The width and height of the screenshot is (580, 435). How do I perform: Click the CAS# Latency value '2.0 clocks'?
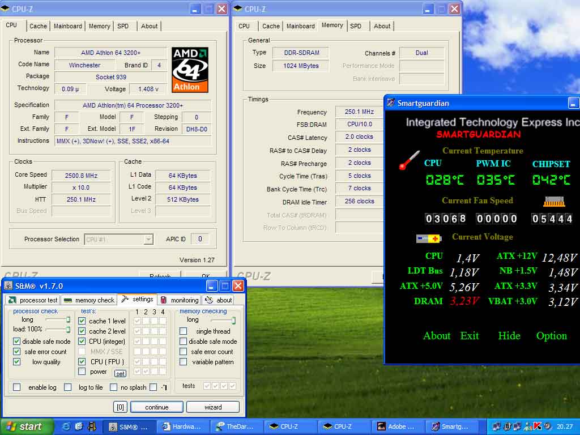[359, 137]
